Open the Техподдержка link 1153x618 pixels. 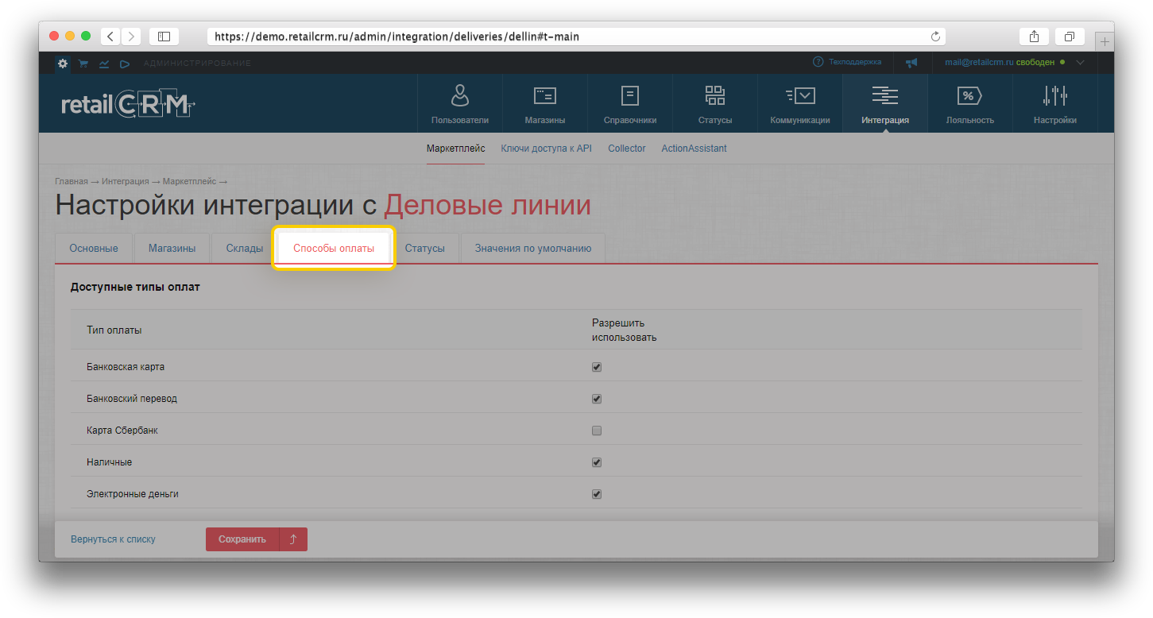(855, 62)
